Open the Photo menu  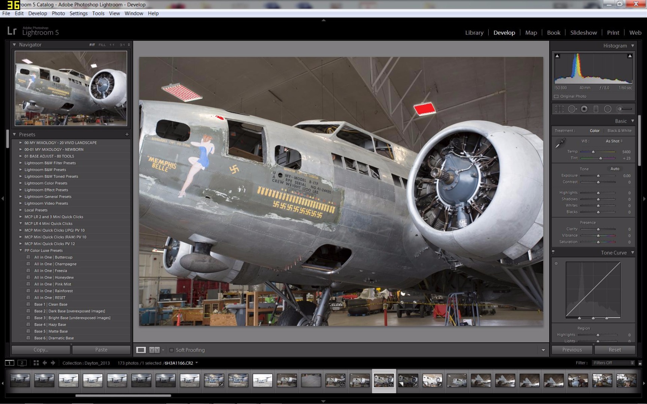click(x=58, y=13)
